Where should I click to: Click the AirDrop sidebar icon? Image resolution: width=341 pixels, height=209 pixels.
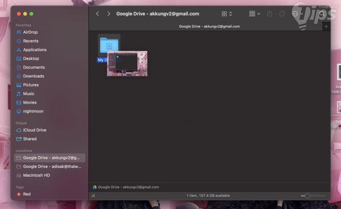[19, 32]
